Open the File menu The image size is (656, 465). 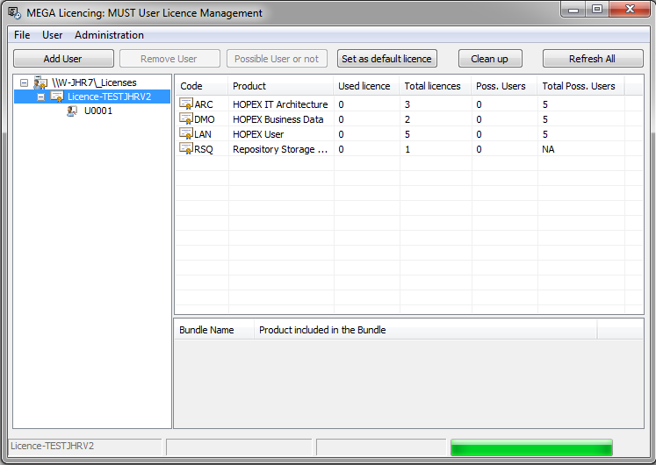point(22,35)
